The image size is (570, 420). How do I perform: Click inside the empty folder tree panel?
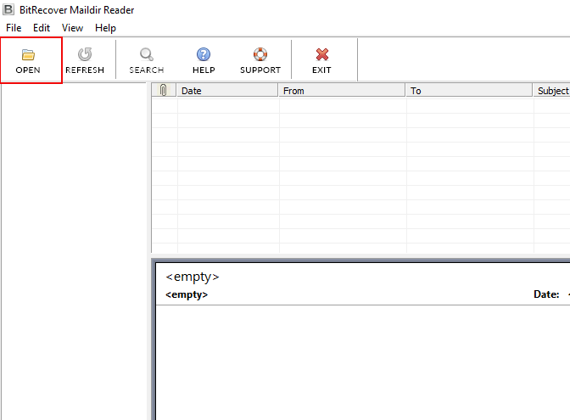pyautogui.click(x=75, y=255)
